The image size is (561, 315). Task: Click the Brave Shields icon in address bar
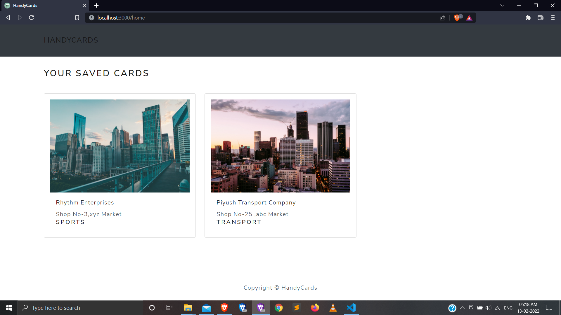coord(457,18)
